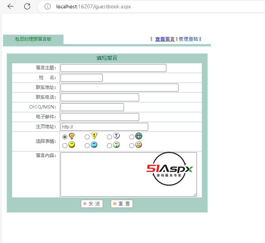Open the 包哥的理想留言板 tab

(x=33, y=39)
